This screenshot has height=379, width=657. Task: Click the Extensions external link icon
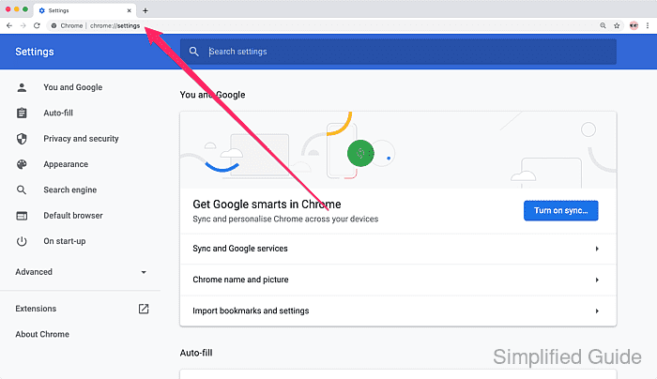point(144,309)
